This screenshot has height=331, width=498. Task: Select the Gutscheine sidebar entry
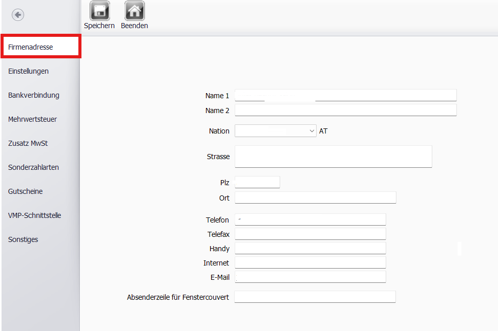[x=26, y=191]
